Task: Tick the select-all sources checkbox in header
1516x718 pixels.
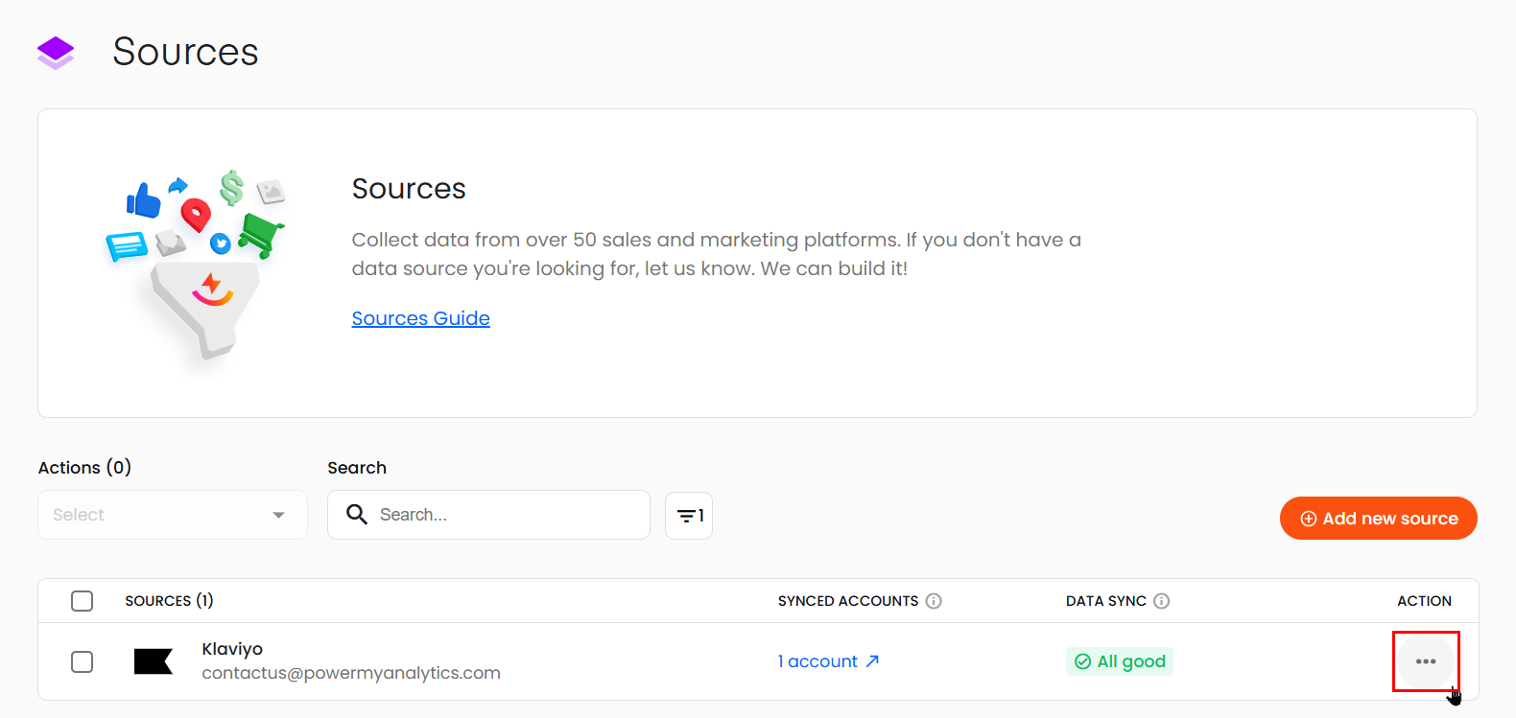Action: [x=83, y=601]
